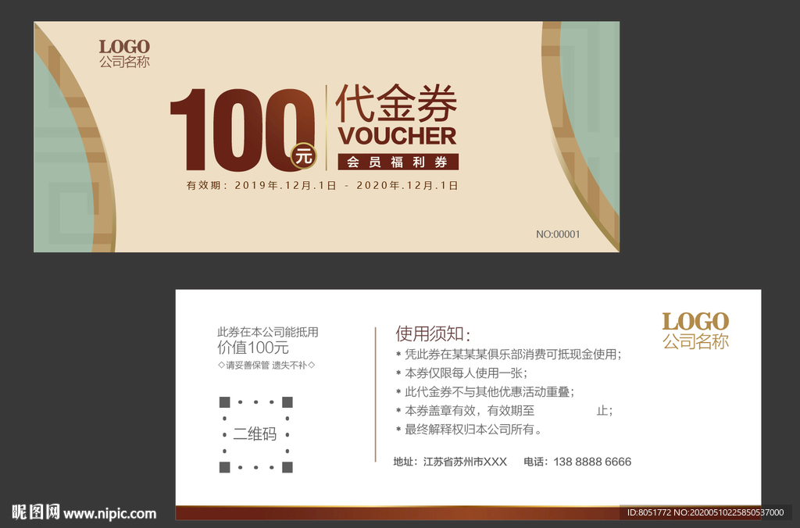Screen dimensions: 800x528
Task: Click the blank date field after 有效期至
Action: 566,411
